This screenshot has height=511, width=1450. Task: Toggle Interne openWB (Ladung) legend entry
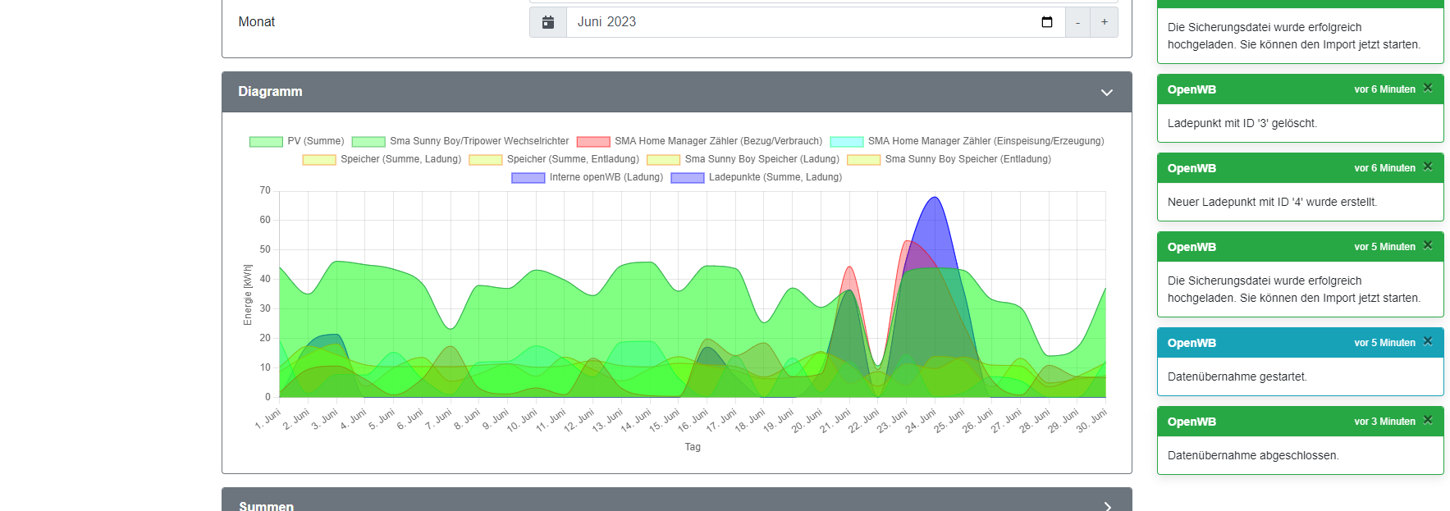coord(587,177)
